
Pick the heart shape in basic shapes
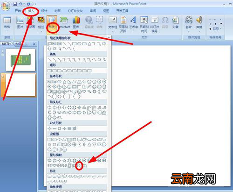click(84, 92)
